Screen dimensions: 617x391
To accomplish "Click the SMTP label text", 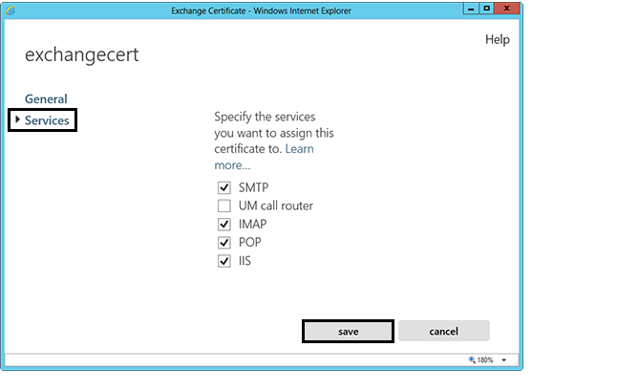I will [253, 187].
